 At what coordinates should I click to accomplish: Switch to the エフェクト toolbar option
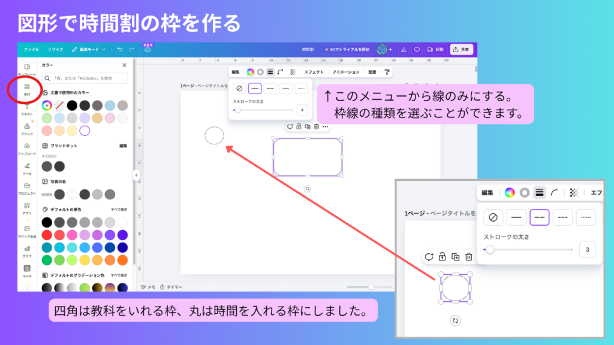314,72
